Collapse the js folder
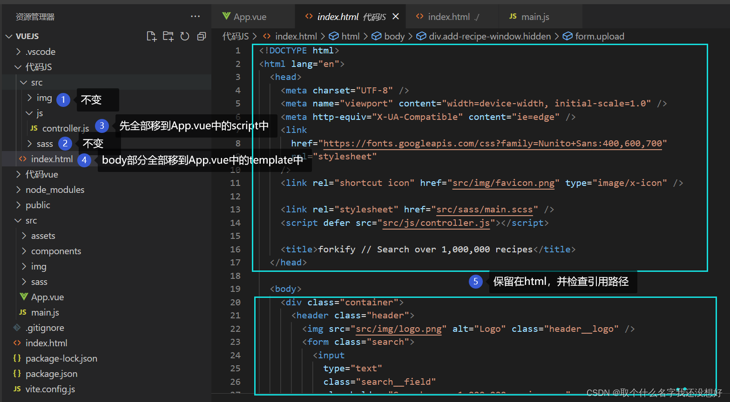This screenshot has width=730, height=402. (x=30, y=113)
